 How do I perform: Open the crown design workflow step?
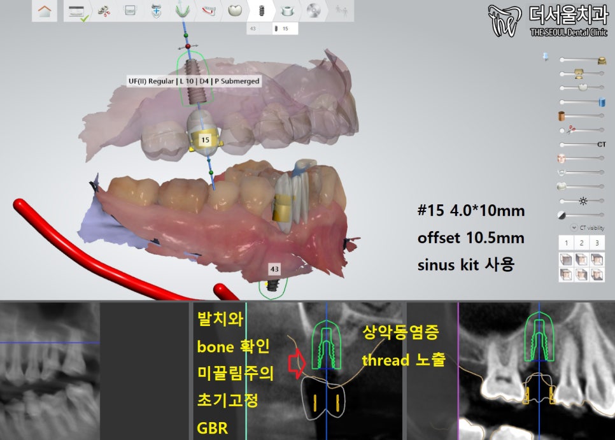click(235, 11)
